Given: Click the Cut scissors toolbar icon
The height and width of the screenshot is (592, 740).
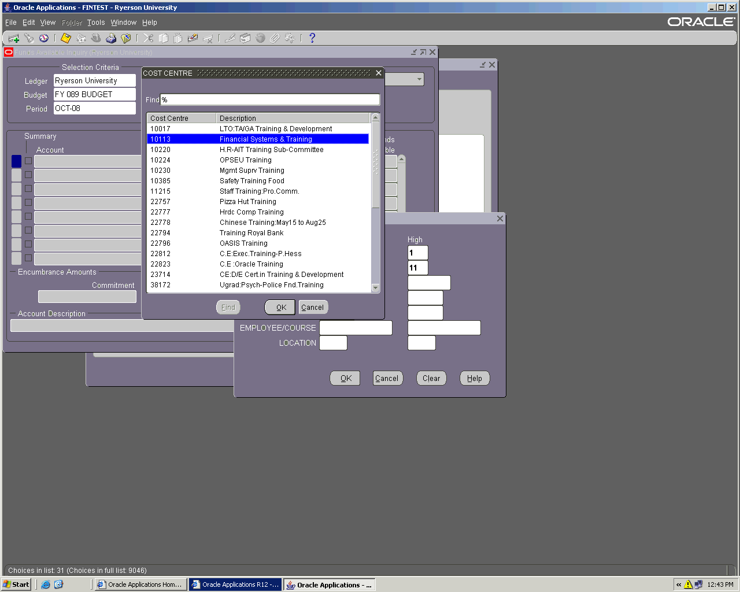Looking at the screenshot, I should click(149, 38).
